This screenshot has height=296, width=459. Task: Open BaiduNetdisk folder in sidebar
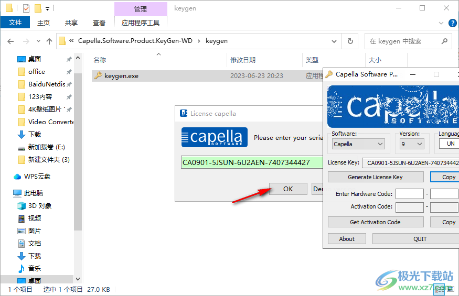tap(47, 84)
